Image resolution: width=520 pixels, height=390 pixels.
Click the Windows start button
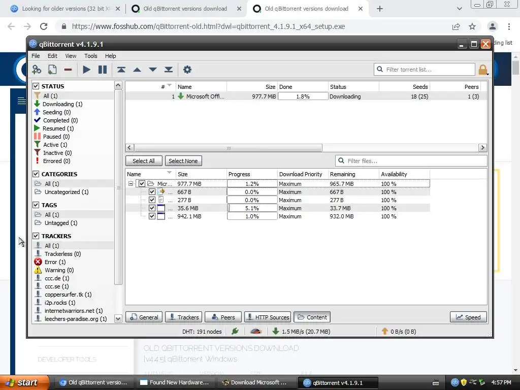click(24, 382)
